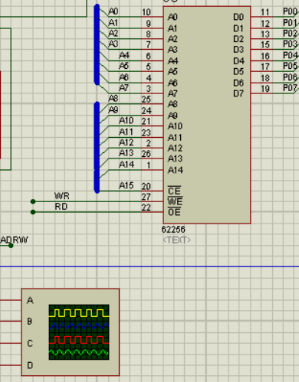Click the <TEXT> placeholder under 62256

click(x=176, y=240)
